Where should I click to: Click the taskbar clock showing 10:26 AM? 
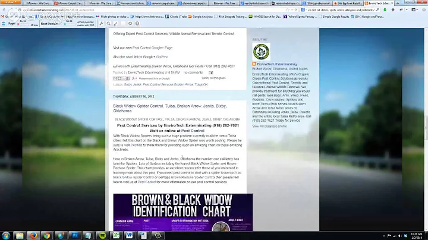[x=416, y=236]
